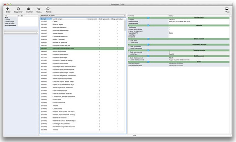The width and height of the screenshot is (236, 142).
Task: Select the Emballages récupérables row
Action: [82, 124]
